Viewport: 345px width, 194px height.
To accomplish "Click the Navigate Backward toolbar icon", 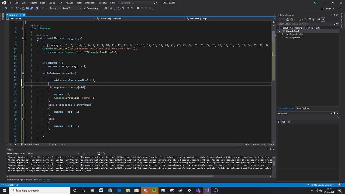I will point(6,8).
